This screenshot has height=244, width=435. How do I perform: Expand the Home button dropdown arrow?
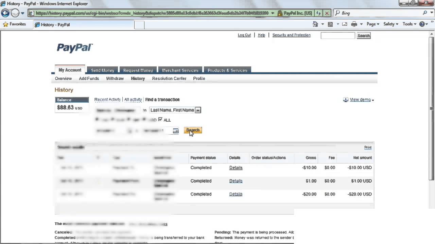(x=323, y=24)
